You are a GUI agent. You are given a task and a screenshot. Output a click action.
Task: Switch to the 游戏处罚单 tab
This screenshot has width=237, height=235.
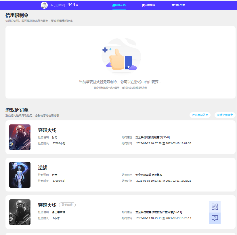click(178, 5)
